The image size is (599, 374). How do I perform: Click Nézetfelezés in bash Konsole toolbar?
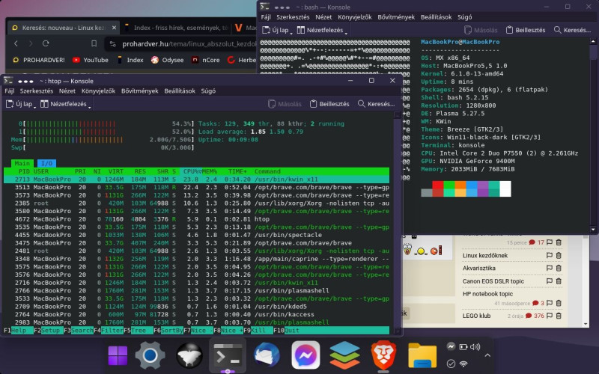pos(320,30)
